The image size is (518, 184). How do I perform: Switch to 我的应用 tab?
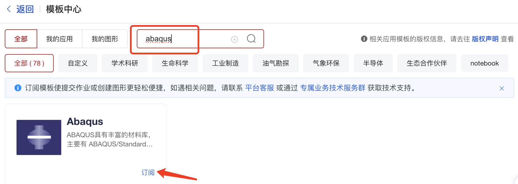60,39
